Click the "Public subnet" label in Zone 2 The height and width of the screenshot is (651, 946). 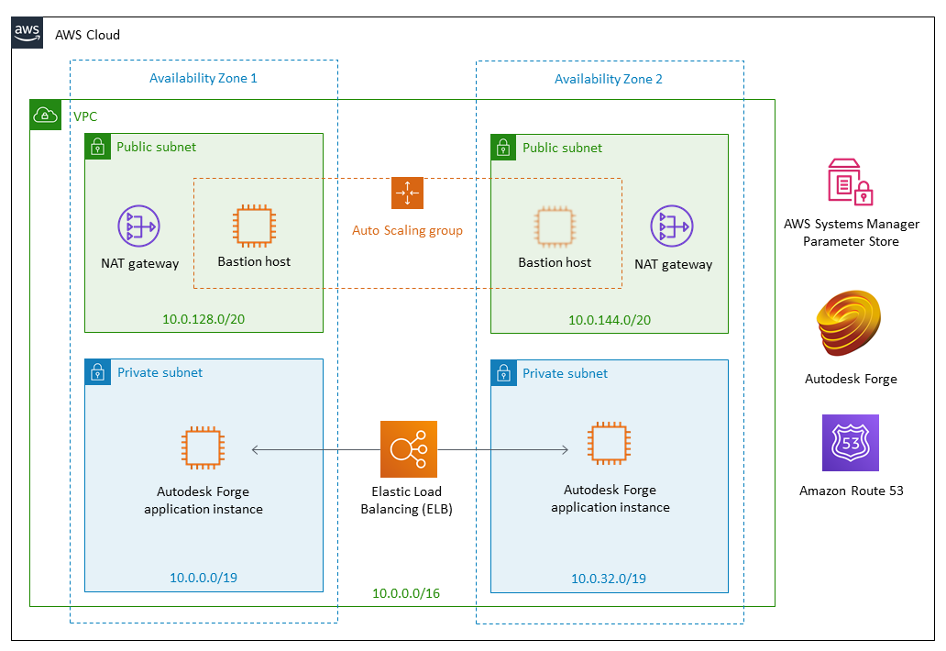coord(562,148)
